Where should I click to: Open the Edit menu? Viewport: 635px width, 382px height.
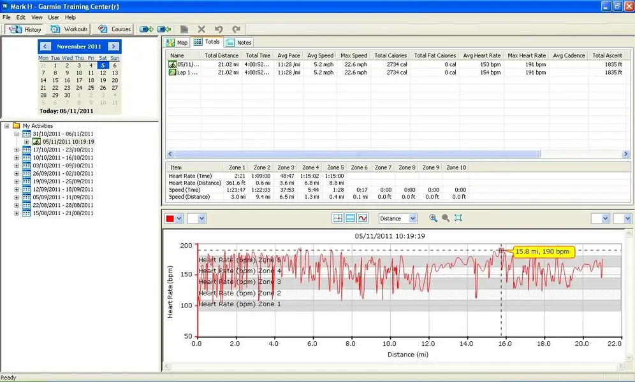[20, 17]
